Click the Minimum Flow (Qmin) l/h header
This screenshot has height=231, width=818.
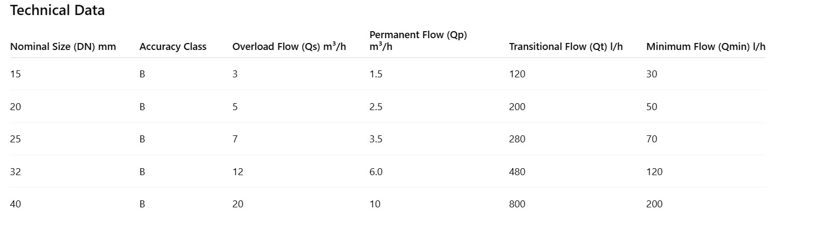pos(705,47)
